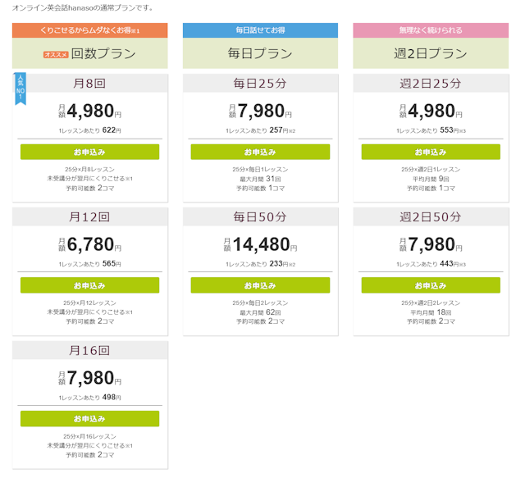
Task: Click the 月16回 card title
Action: coord(89,350)
